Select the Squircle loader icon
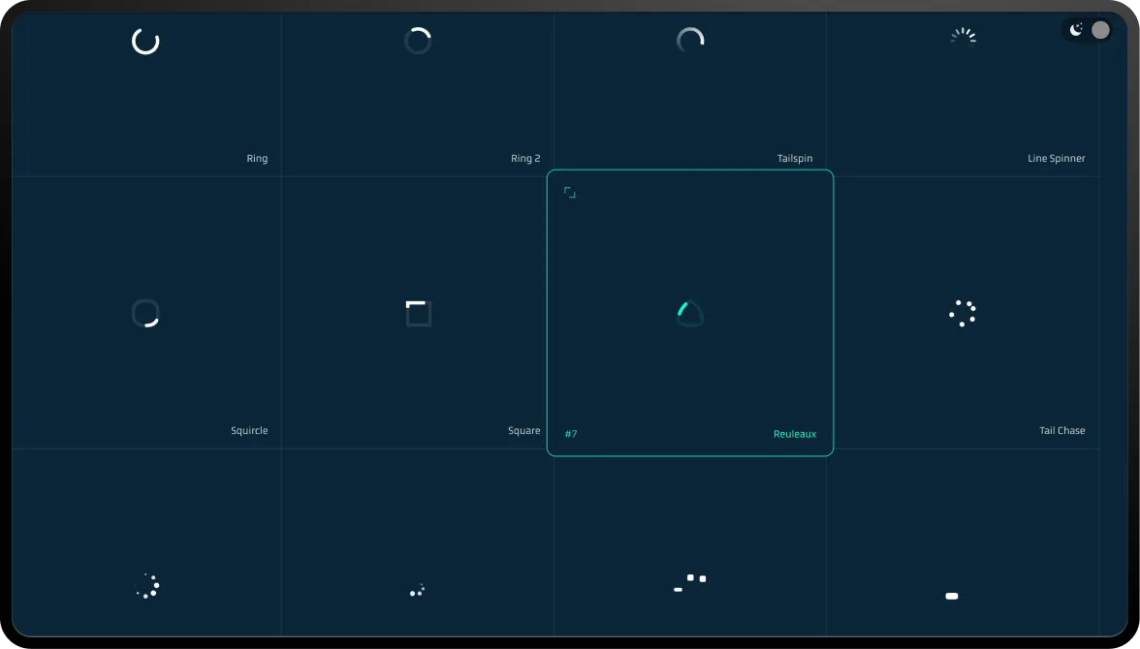Screen dimensions: 1140x649 [145, 313]
